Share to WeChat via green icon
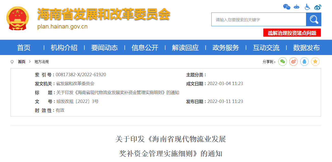332x162 pixels. coord(282,61)
